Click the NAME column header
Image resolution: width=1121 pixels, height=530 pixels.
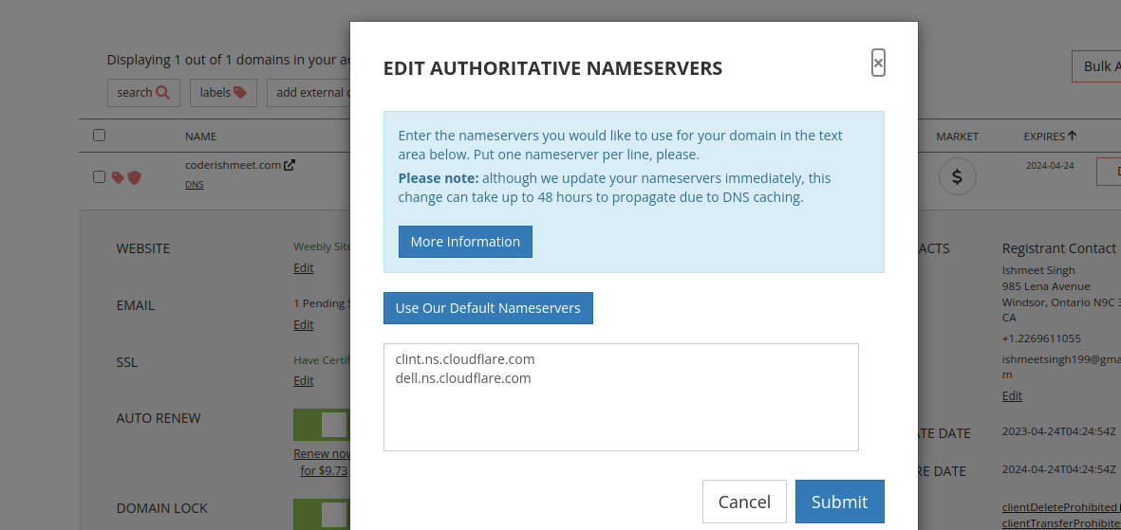coord(201,137)
